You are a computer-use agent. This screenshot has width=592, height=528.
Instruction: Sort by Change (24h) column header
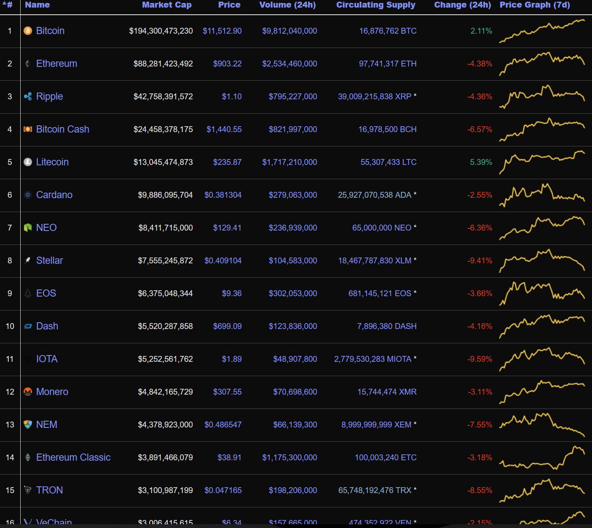(463, 5)
